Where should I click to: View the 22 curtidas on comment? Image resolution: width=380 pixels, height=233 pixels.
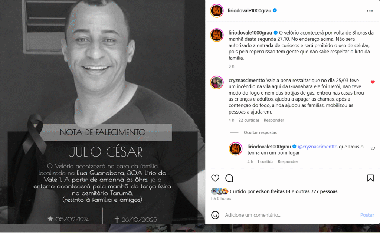pyautogui.click(x=249, y=120)
